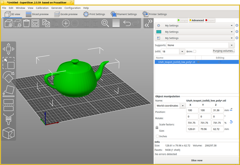Screen dimensions: 240x165
Task: Open the printer preset dropdown
Action: (x=195, y=38)
